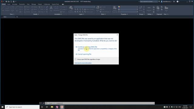The width and height of the screenshot is (194, 109).
Task: Open Task View from the taskbar
Action: coord(47,107)
